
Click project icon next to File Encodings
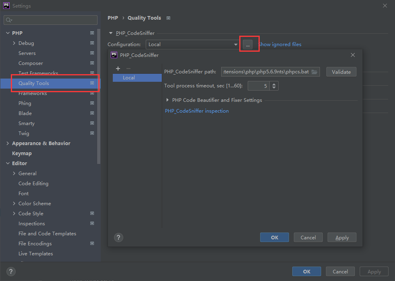coord(92,243)
